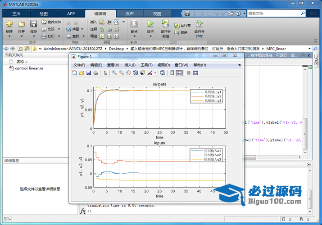Screen dimensions: 322x225
Task: Expand the 比较 (Compare) dropdown arrow
Action: pyautogui.click(x=59, y=29)
